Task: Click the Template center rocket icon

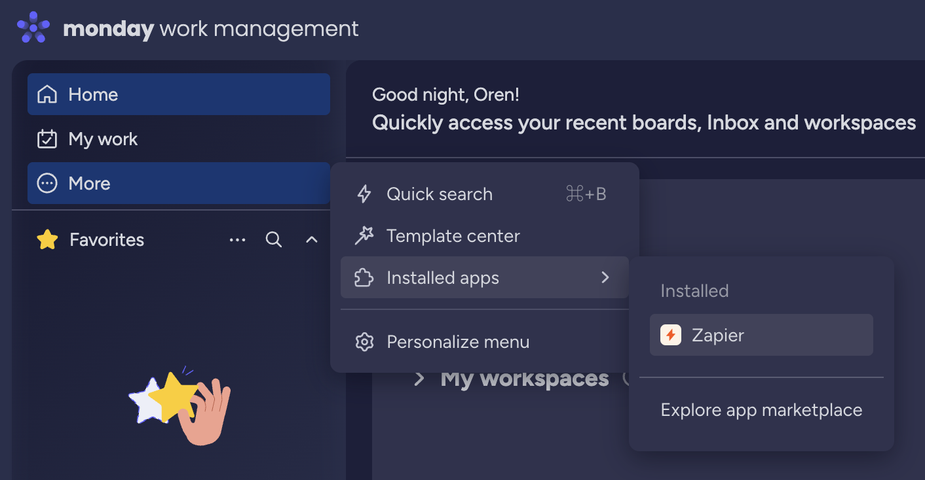Action: click(363, 235)
